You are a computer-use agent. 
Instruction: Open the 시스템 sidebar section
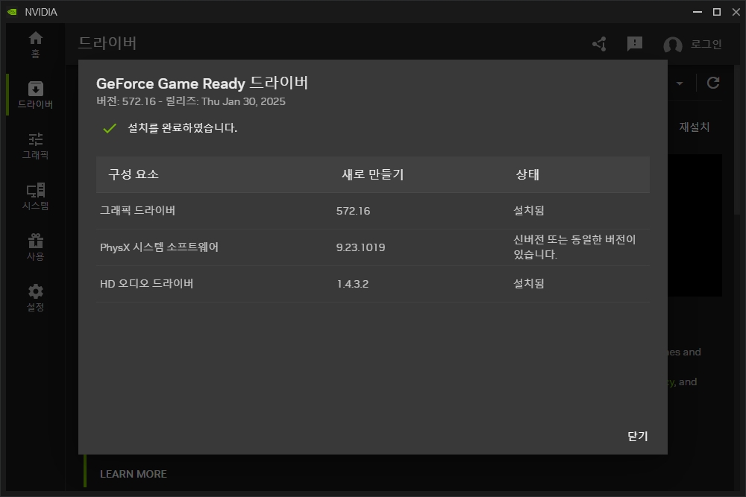point(35,196)
